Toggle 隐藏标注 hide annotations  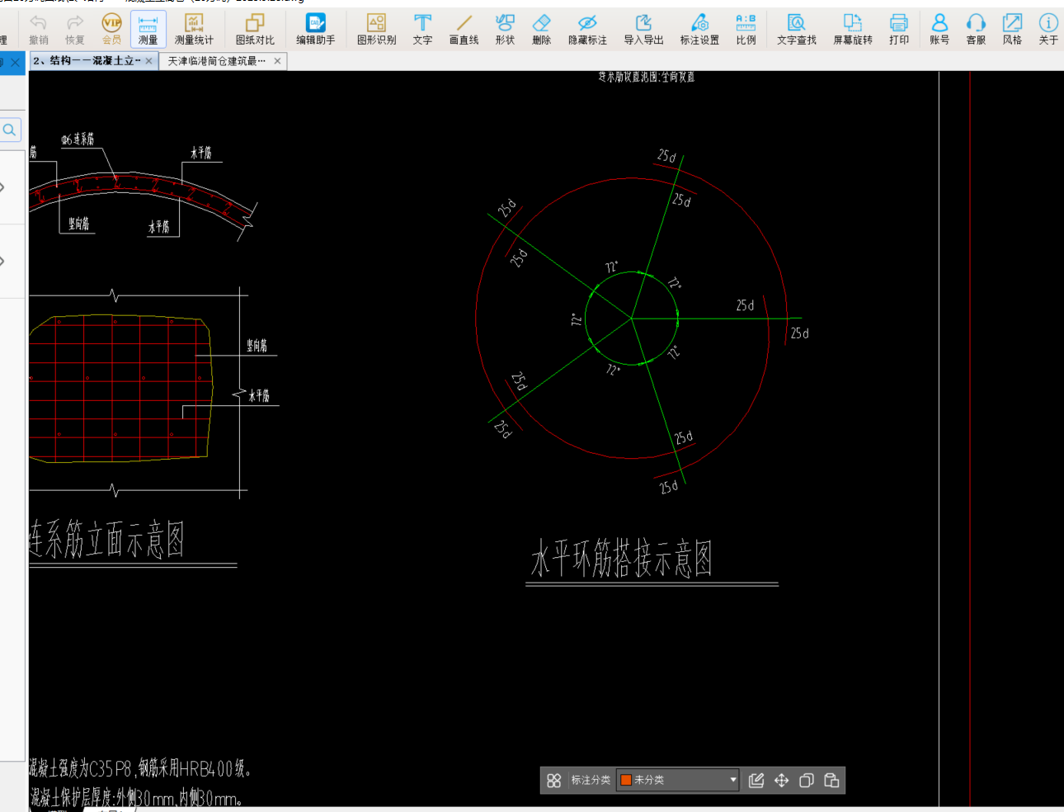[587, 29]
